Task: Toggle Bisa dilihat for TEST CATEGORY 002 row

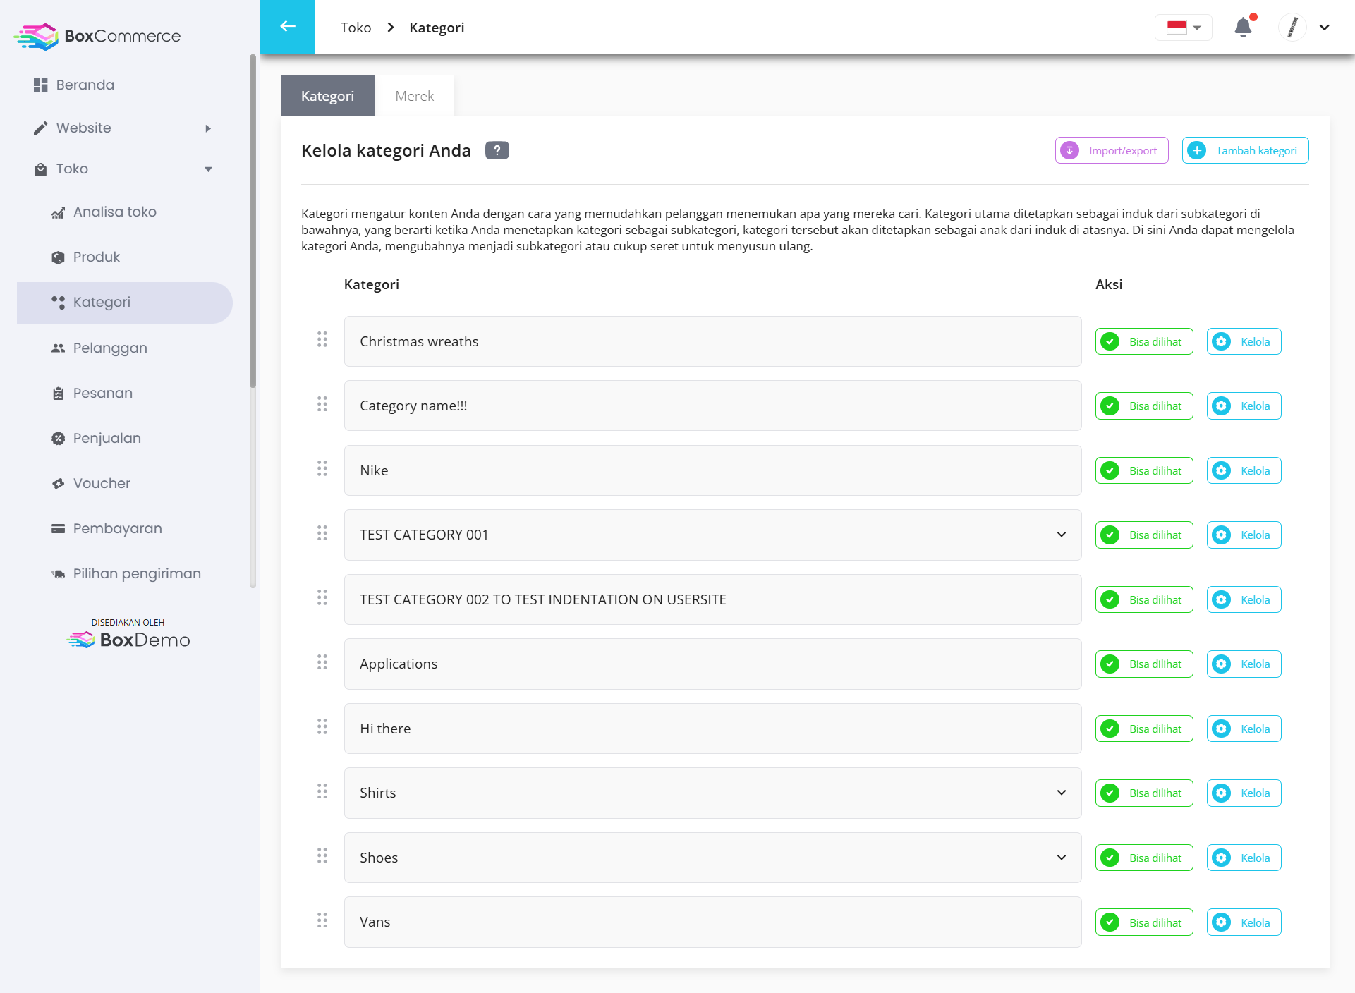Action: pos(1144,599)
